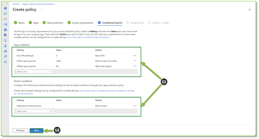Expand the sidebar with chevron icon
Image resolution: width=259 pixels, height=139 pixels.
pyautogui.click(x=7, y=3)
